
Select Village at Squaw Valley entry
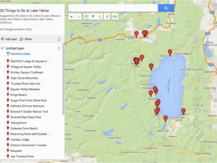point(26,67)
